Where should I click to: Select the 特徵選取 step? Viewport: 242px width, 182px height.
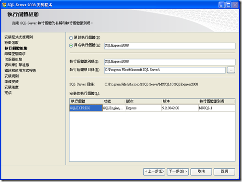tap(12, 43)
